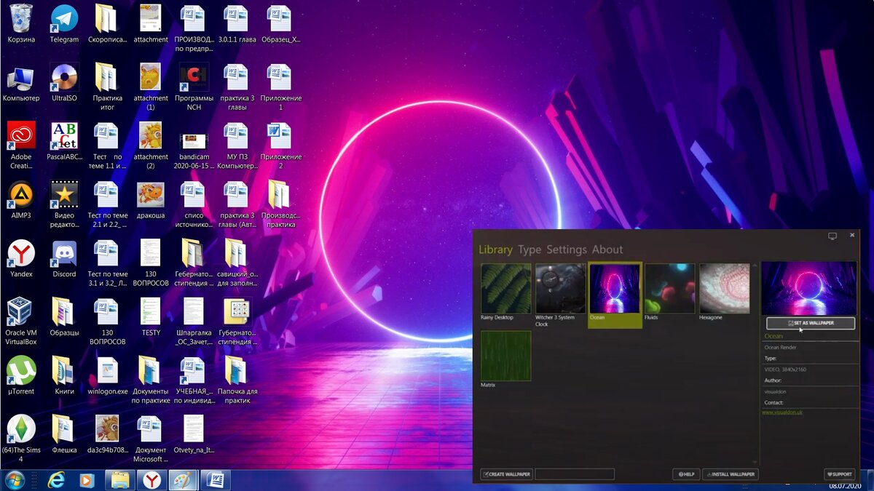Select the Fluids wallpaper thumbnail
874x491 pixels.
coord(669,288)
